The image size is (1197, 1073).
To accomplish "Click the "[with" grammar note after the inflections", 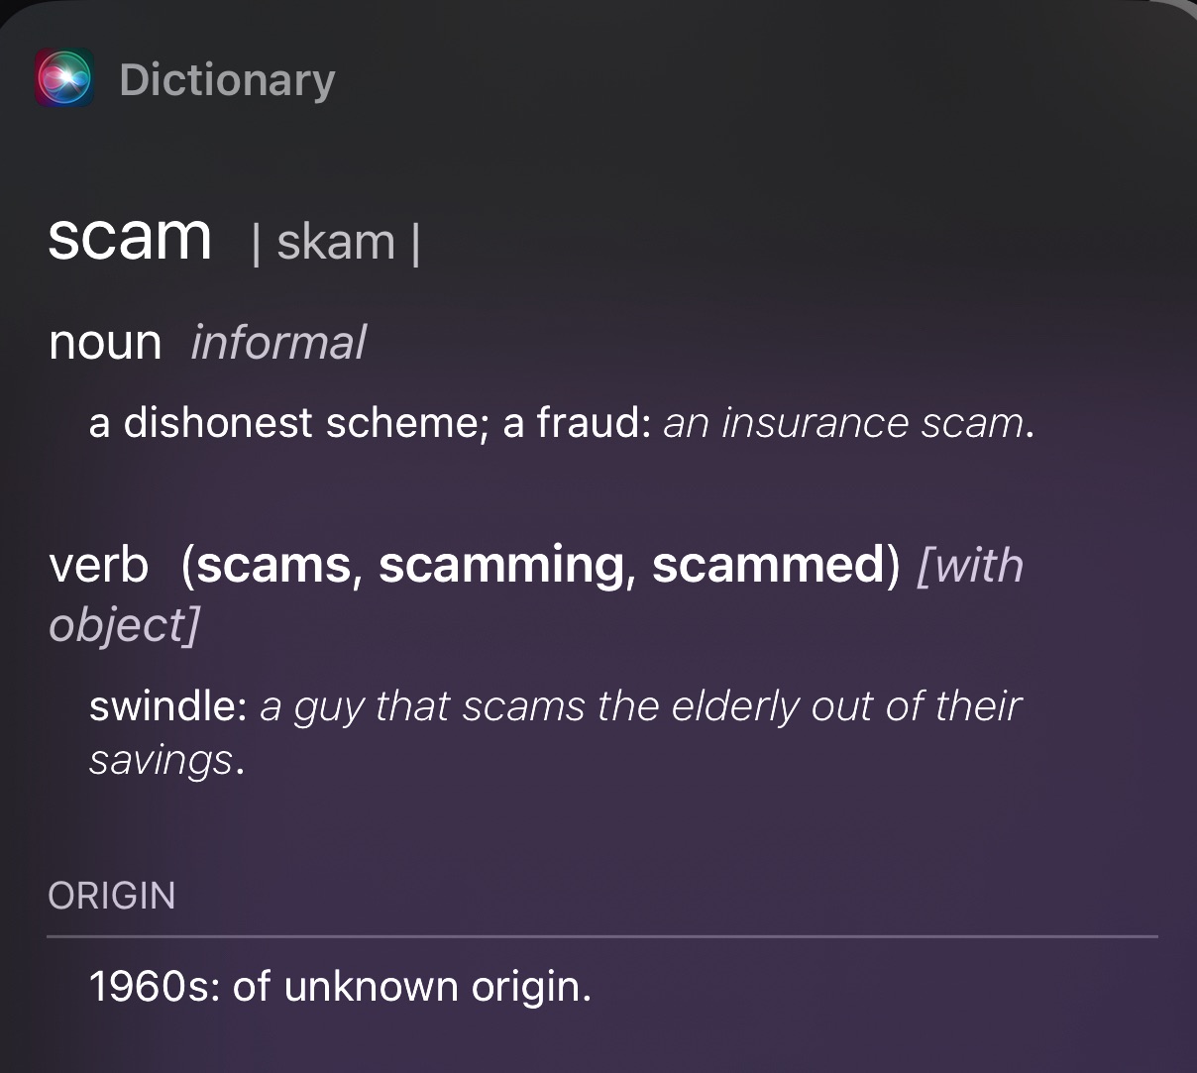I will pos(971,565).
